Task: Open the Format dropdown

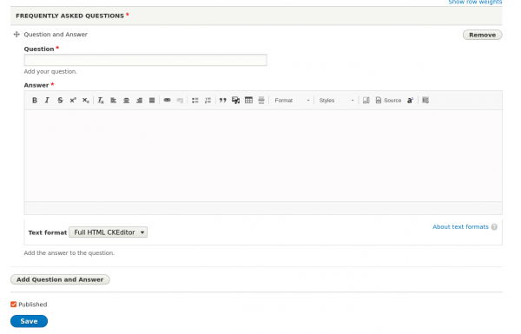Action: pos(292,101)
